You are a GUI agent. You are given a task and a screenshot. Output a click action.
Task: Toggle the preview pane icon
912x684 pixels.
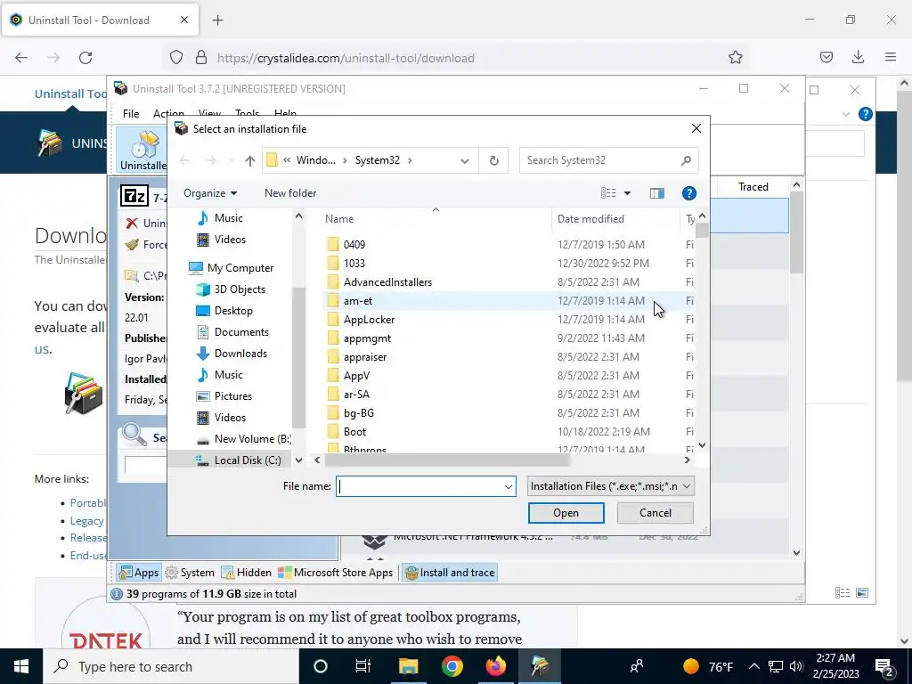656,193
